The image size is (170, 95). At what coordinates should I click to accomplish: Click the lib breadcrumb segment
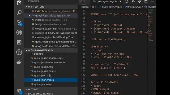click(x=93, y=7)
